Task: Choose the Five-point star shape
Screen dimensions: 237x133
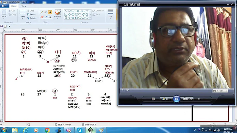Action: (73, 18)
